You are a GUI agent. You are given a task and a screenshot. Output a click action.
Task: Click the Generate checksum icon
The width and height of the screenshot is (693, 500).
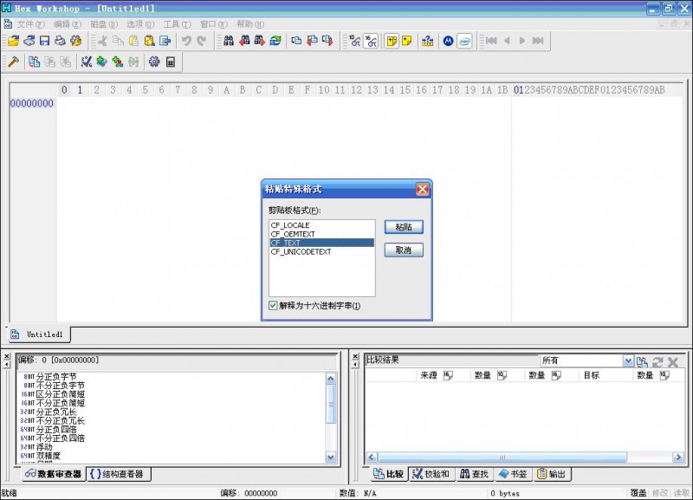click(86, 62)
